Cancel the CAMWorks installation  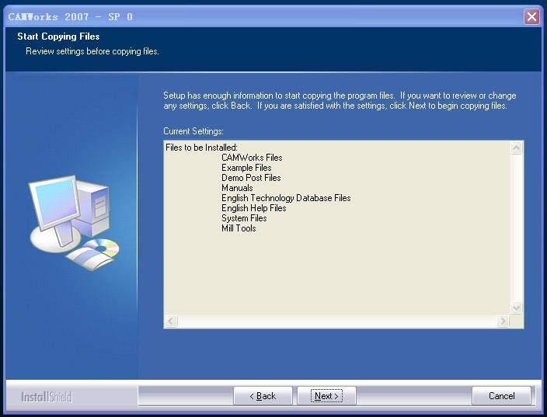pos(501,396)
